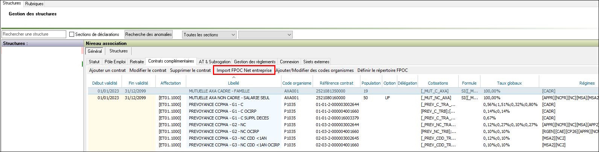
Task: Go to the Pôle Emploi tab
Action: click(x=115, y=62)
